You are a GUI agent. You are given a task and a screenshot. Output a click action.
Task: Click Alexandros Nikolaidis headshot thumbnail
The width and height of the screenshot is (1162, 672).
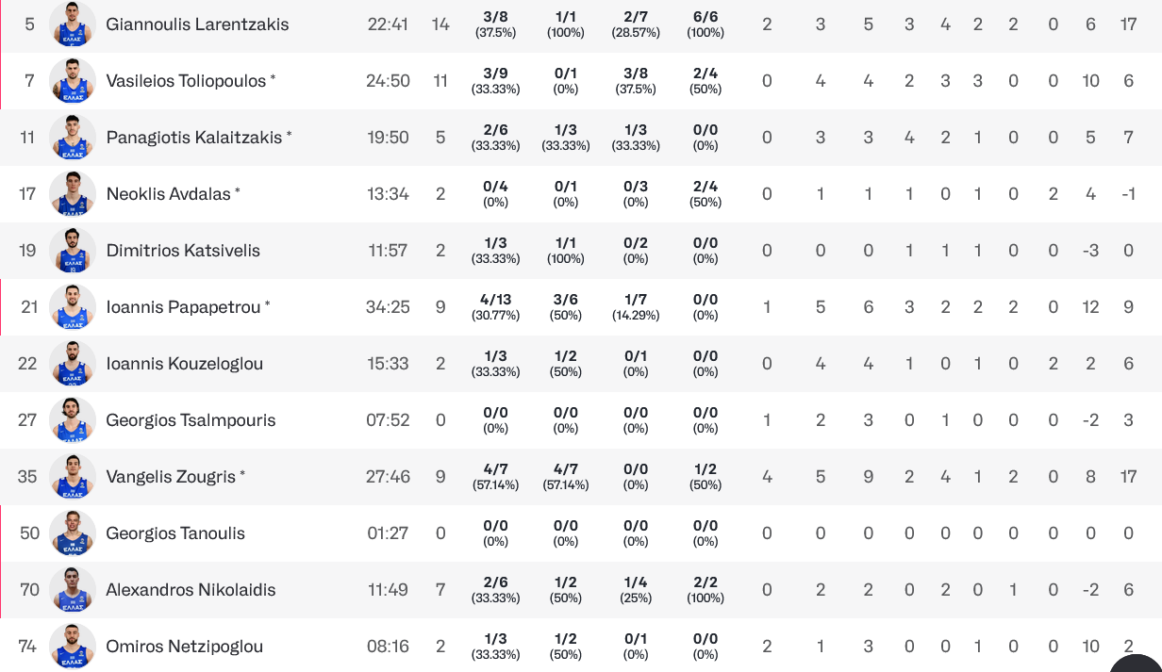click(x=73, y=590)
